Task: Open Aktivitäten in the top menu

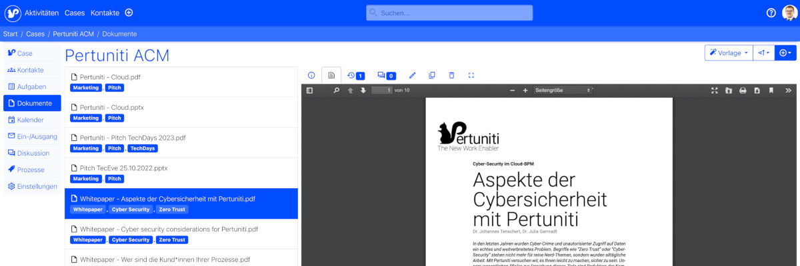Action: [41, 13]
